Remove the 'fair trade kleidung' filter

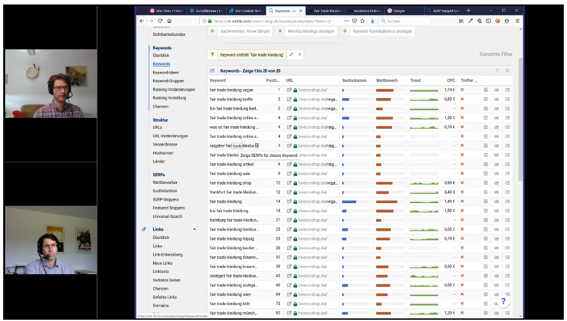[300, 54]
